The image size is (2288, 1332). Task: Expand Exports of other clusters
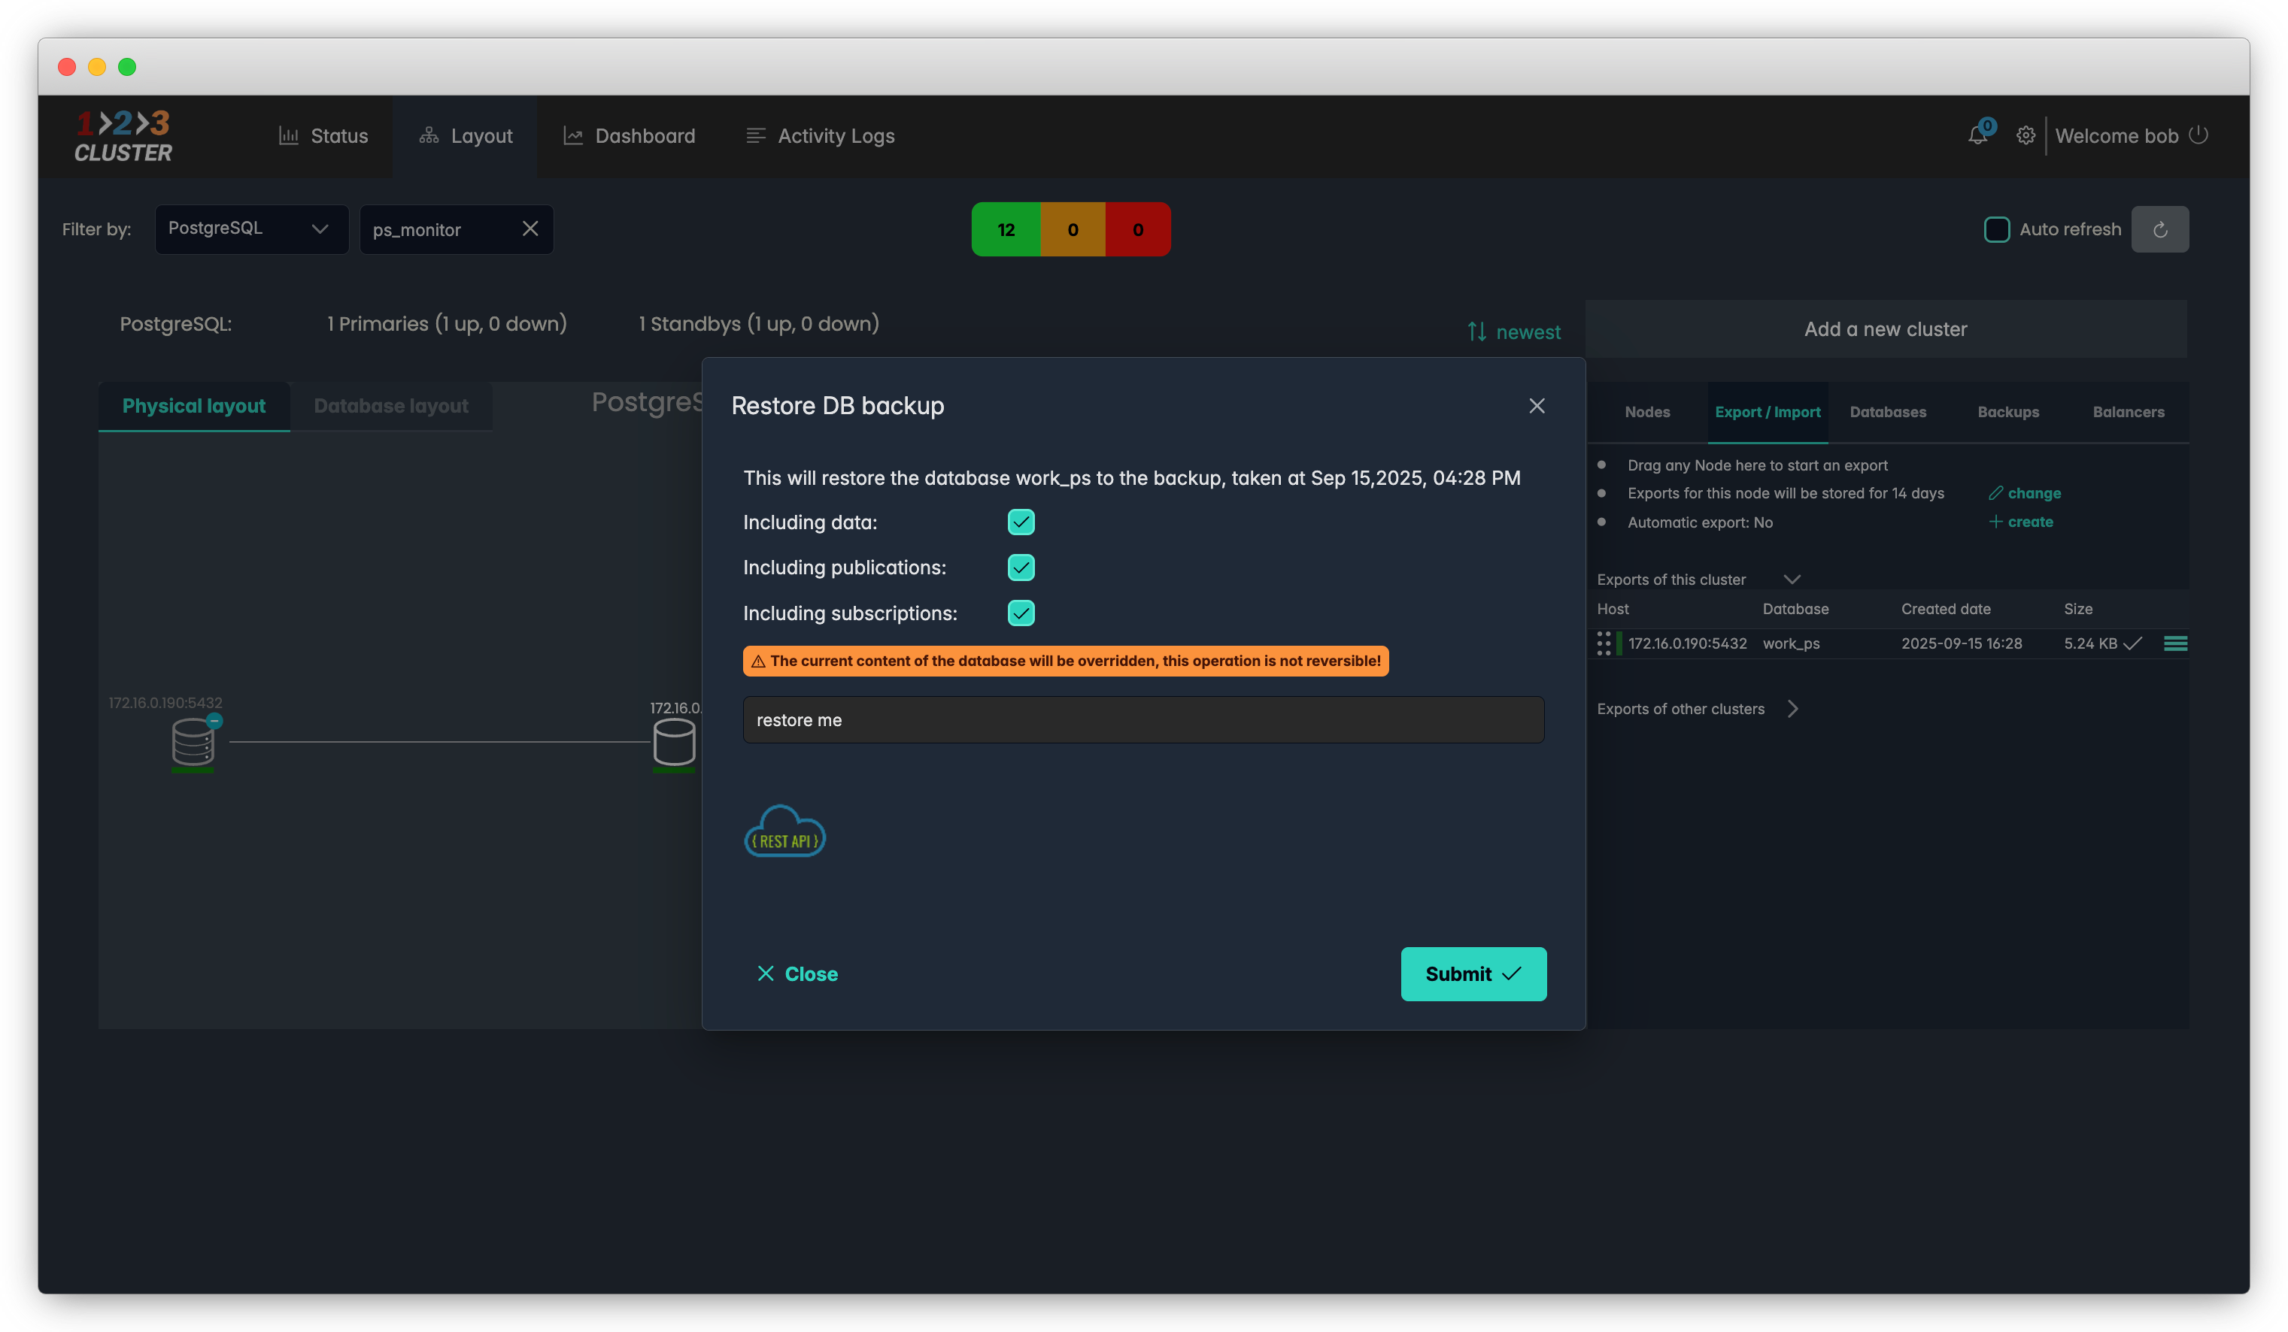coord(1792,709)
